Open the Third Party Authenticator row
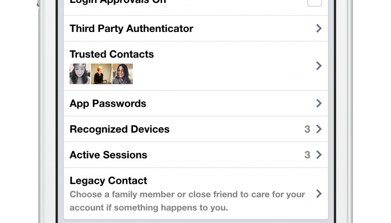The height and width of the screenshot is (223, 391). pos(131,29)
